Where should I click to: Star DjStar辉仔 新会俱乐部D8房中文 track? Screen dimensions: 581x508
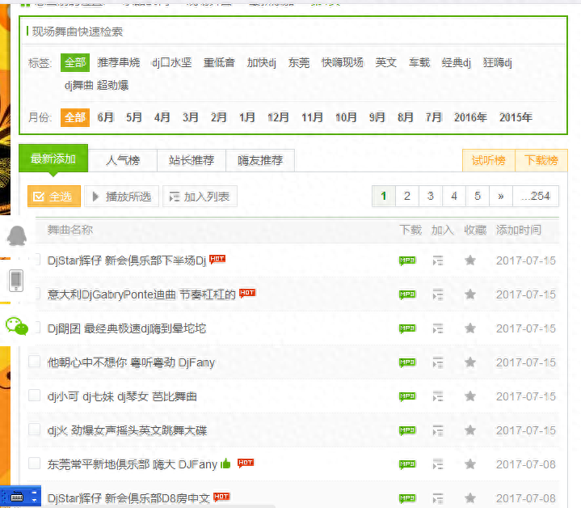(470, 498)
